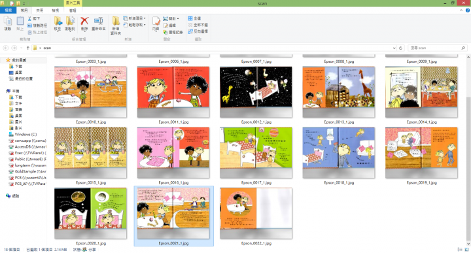Click Select none (全部不選) in the ribbon
471x253 pixels.
point(198,25)
